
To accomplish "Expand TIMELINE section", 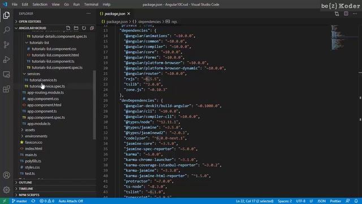I will click(x=55, y=189).
